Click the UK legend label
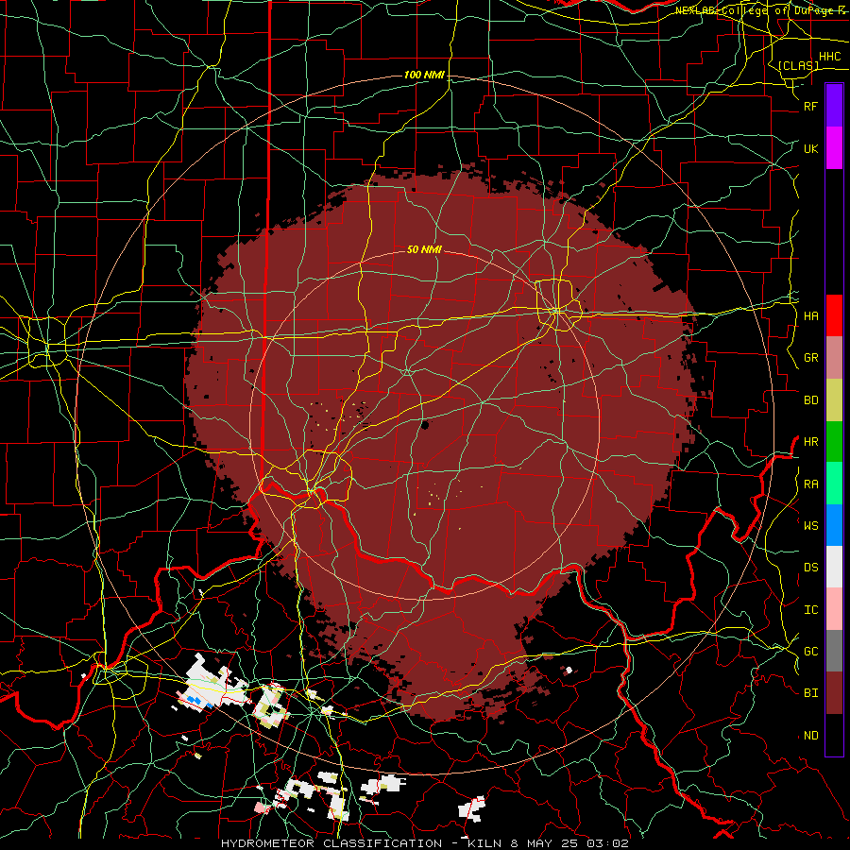850x850 pixels. pyautogui.click(x=810, y=148)
